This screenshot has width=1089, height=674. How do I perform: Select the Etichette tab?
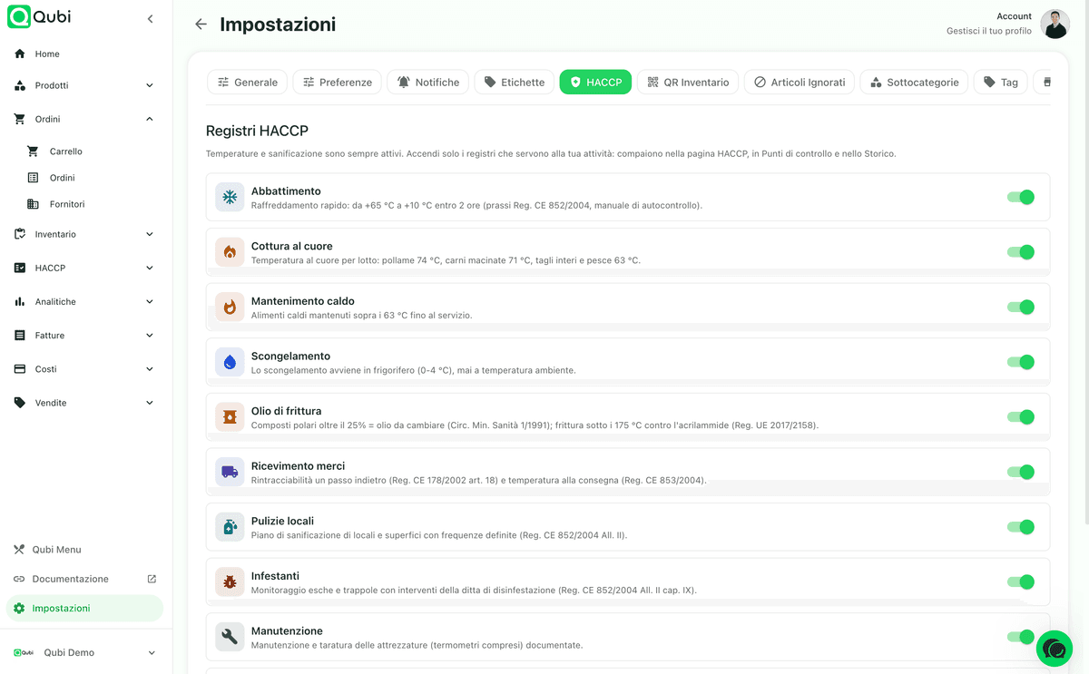point(515,82)
